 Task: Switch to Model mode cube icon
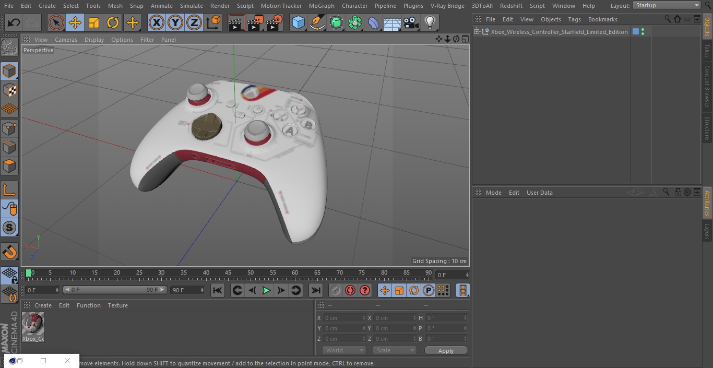coord(9,72)
